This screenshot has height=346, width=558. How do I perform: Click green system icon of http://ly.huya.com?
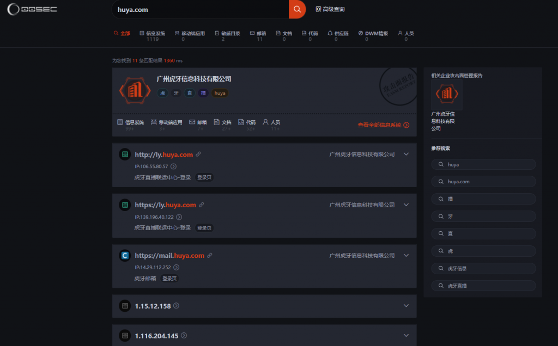(x=125, y=154)
